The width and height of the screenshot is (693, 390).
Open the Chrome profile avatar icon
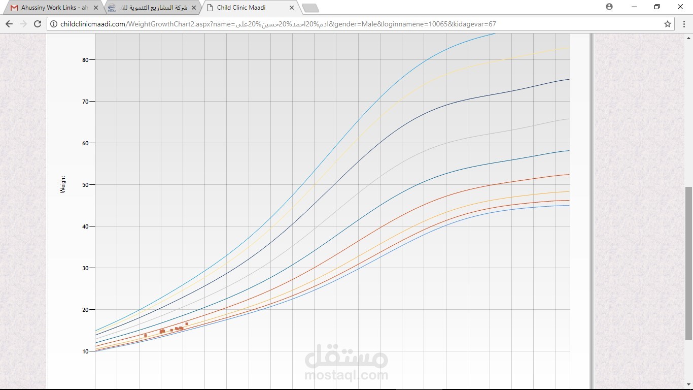pyautogui.click(x=609, y=7)
